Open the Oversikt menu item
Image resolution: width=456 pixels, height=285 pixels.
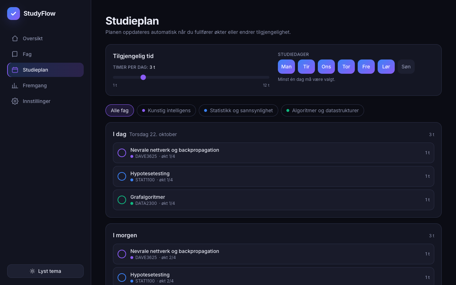[x=45, y=38]
